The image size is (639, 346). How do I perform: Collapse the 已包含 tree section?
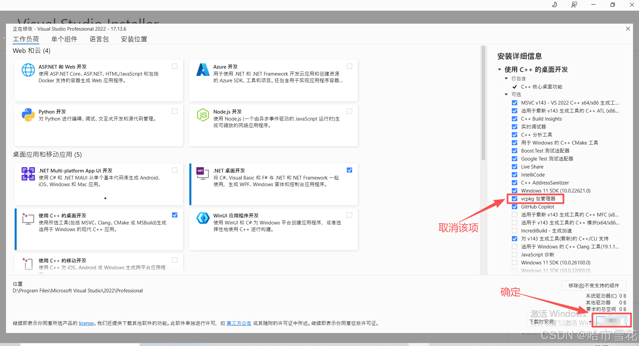pyautogui.click(x=506, y=79)
